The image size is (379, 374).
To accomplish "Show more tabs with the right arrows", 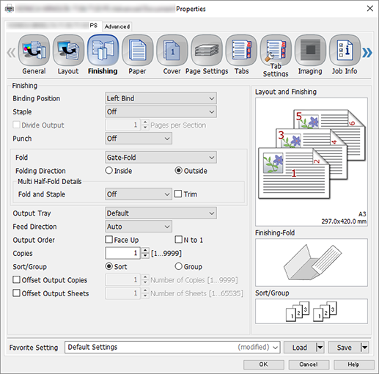I will 367,53.
